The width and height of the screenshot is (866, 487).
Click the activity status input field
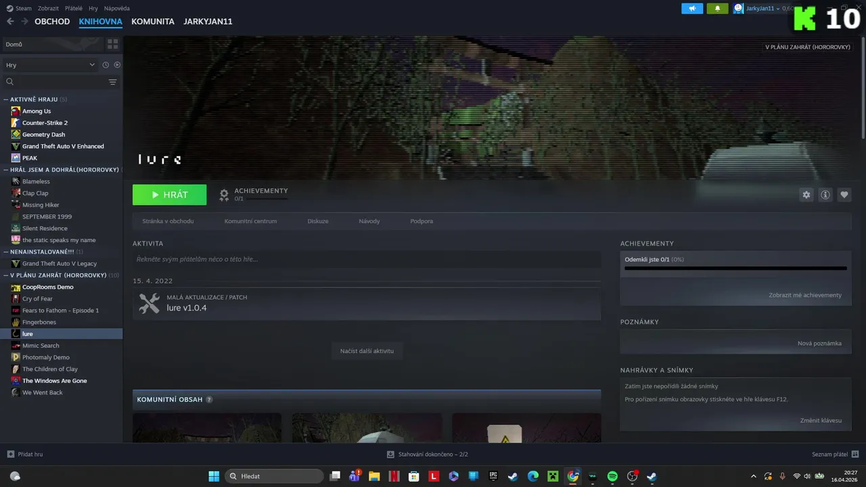coord(367,259)
